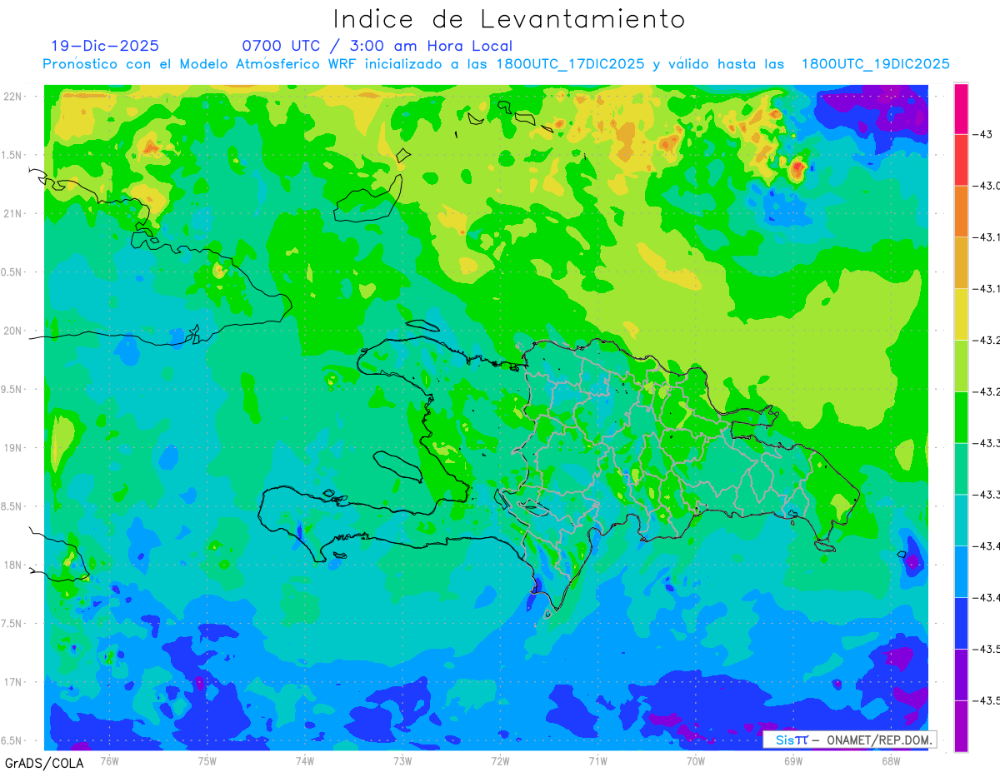The image size is (1000, 772).
Task: Choose the pure green colorbar swatch
Action: [x=961, y=417]
